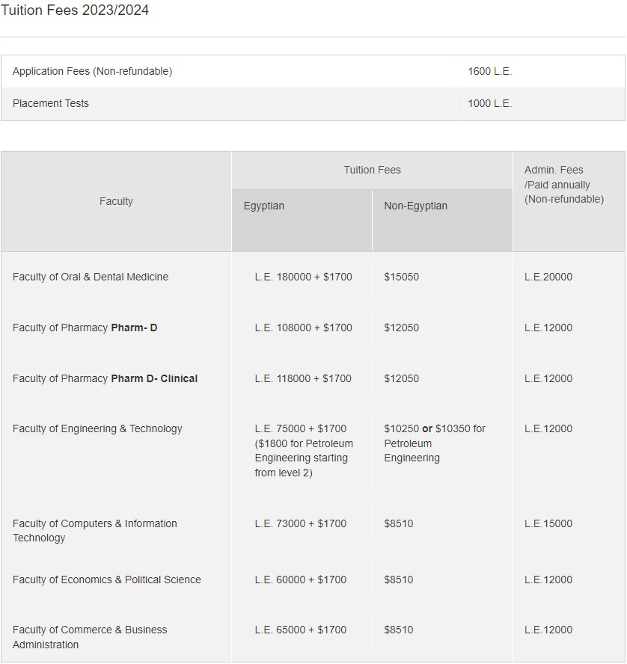
Task: Click the L.E.15000 admin fee cell
Action: tap(548, 523)
